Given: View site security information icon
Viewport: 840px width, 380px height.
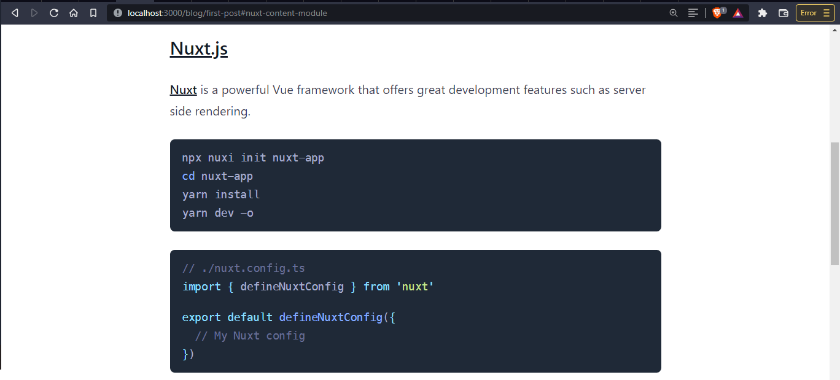Looking at the screenshot, I should [118, 13].
